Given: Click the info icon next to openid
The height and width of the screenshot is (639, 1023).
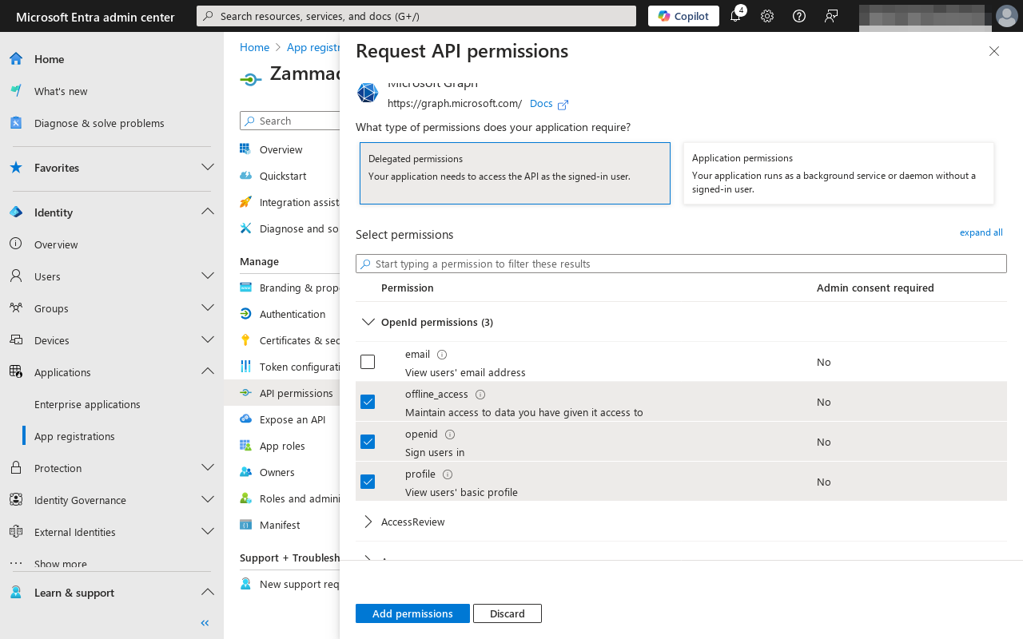Looking at the screenshot, I should coord(450,435).
